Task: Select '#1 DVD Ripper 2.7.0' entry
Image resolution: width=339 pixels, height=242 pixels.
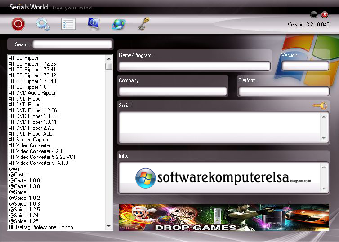Action: pos(32,128)
